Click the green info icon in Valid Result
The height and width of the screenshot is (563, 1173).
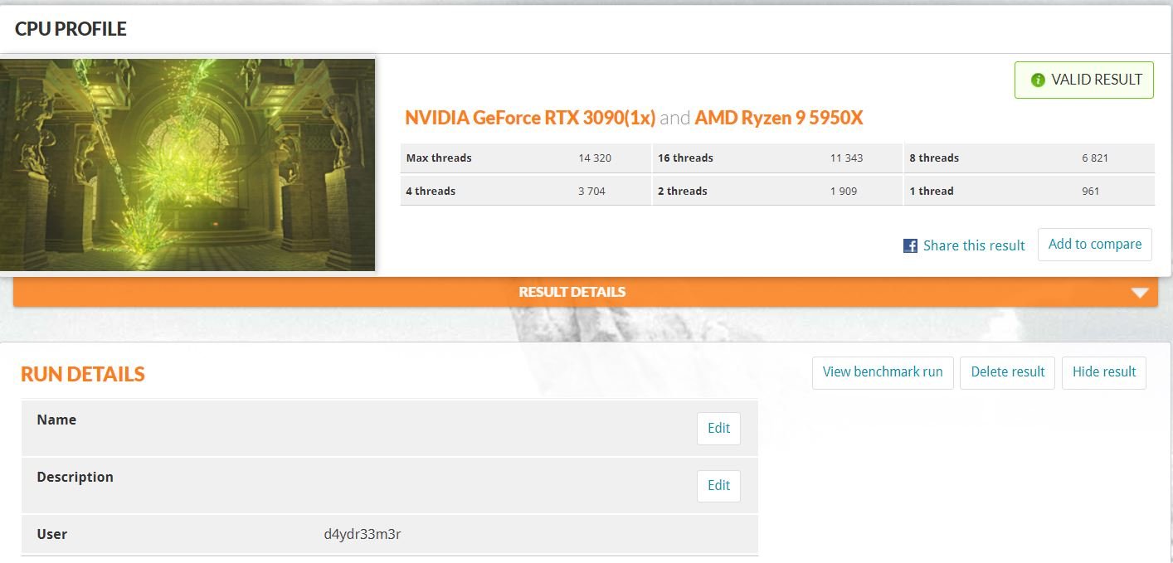click(x=1037, y=80)
